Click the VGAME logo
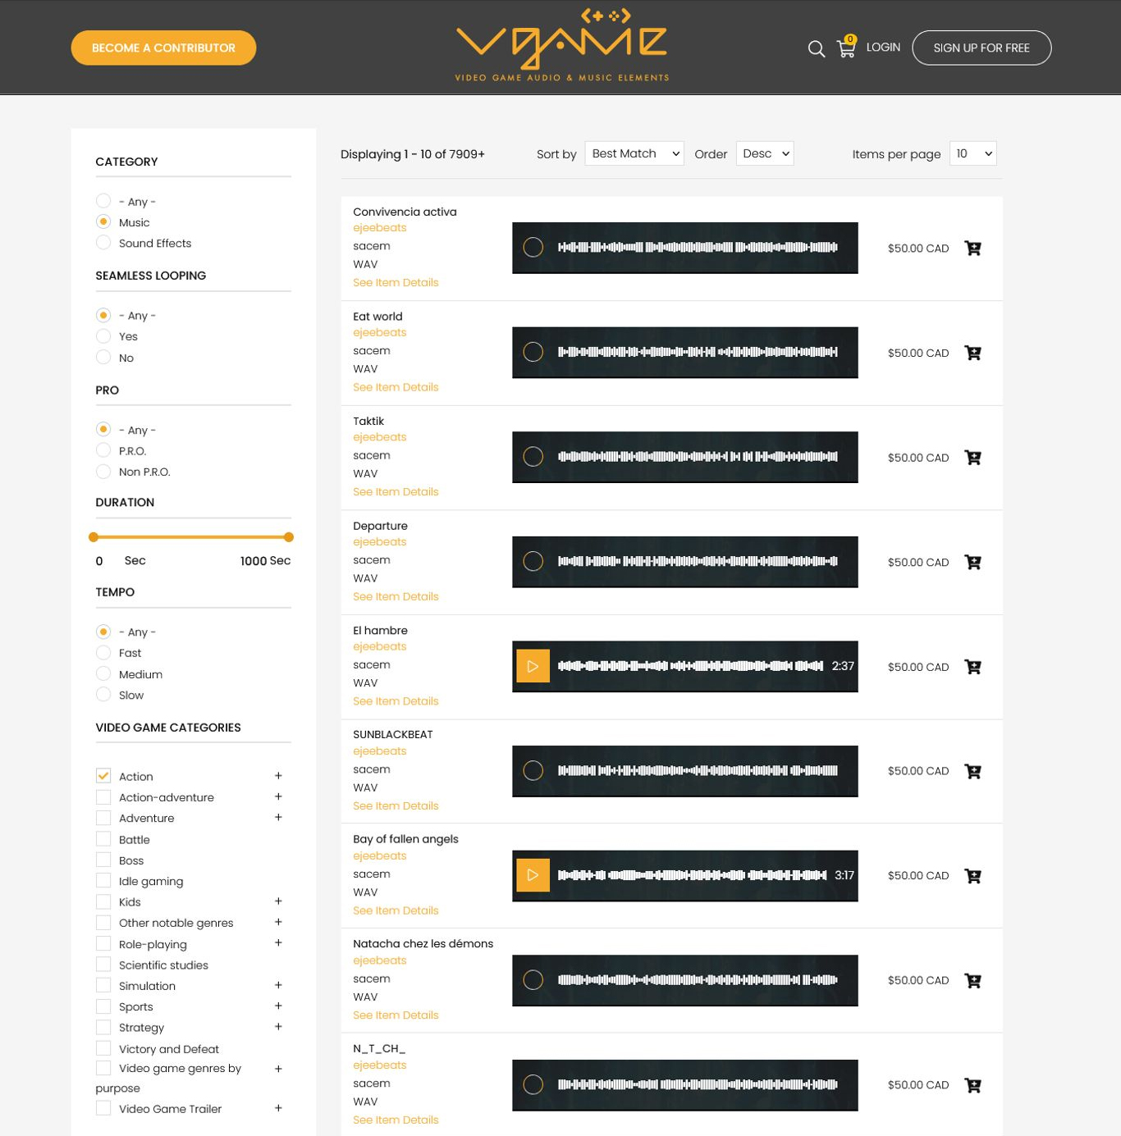This screenshot has height=1136, width=1121. coord(561,45)
